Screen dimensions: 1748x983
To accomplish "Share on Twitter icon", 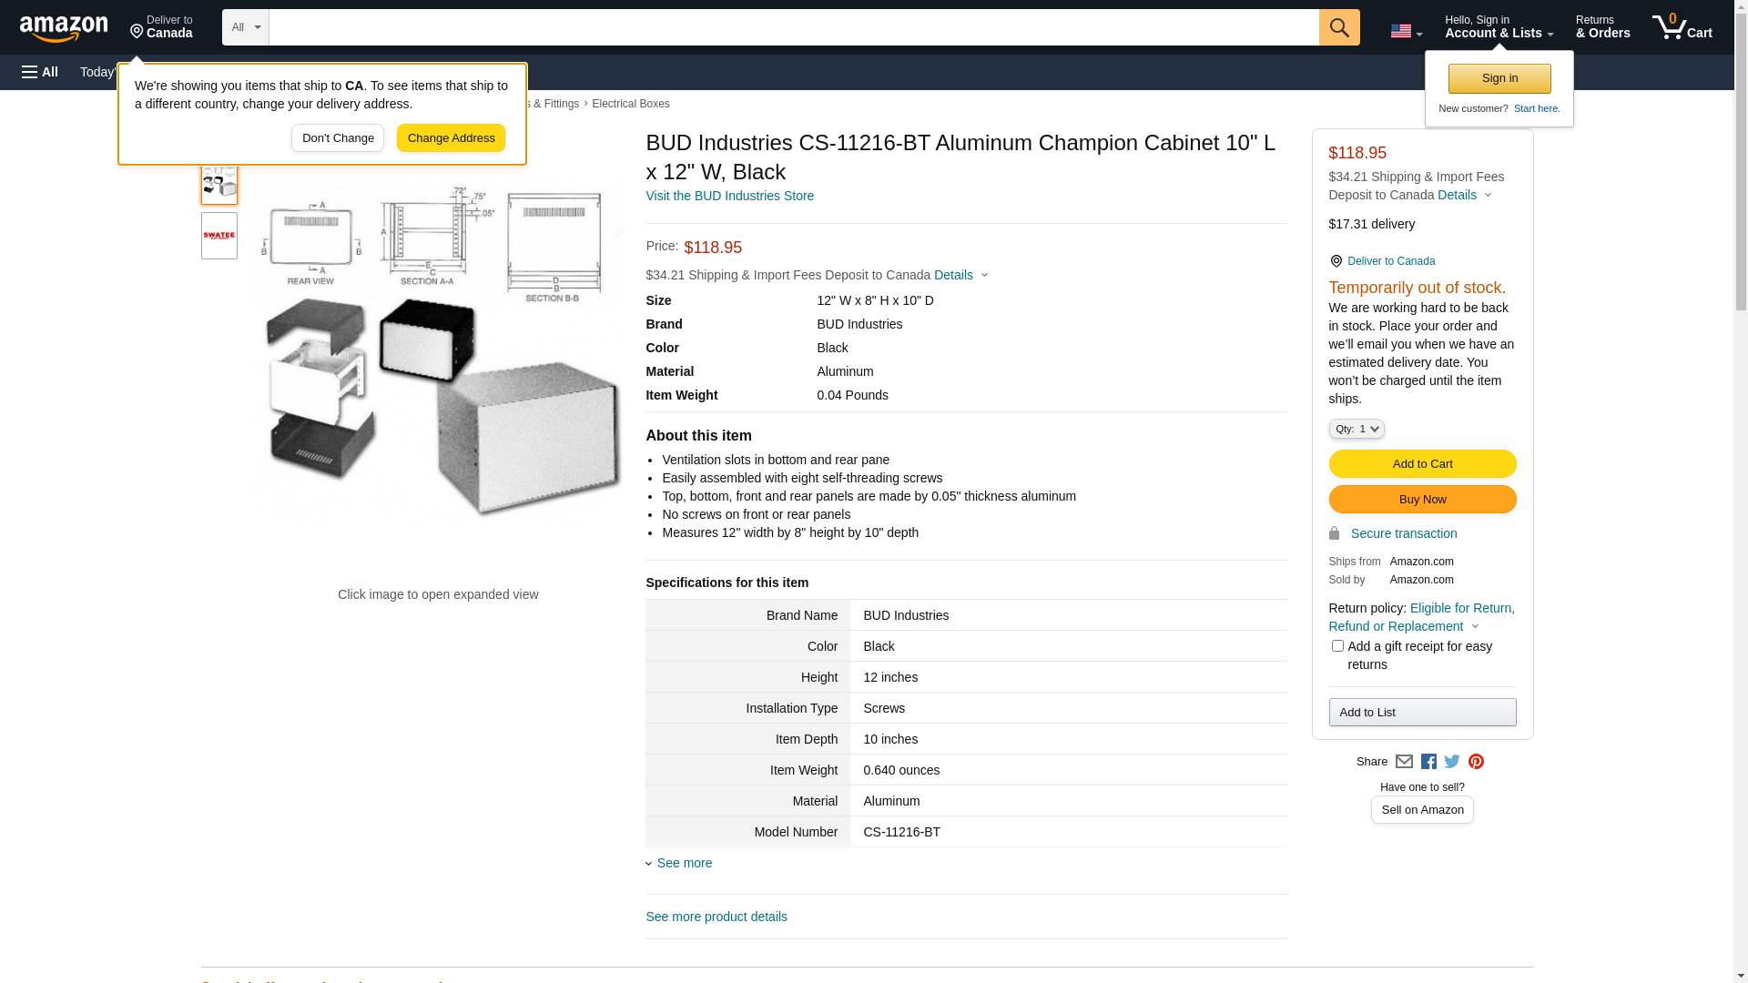I will pyautogui.click(x=1452, y=762).
